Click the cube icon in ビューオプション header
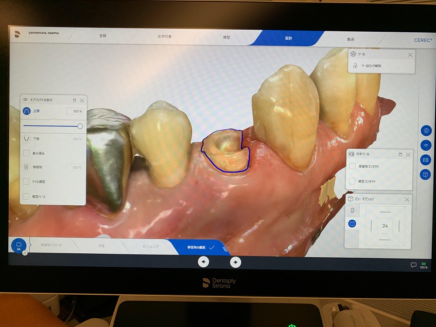436x327 pixels. (x=351, y=199)
